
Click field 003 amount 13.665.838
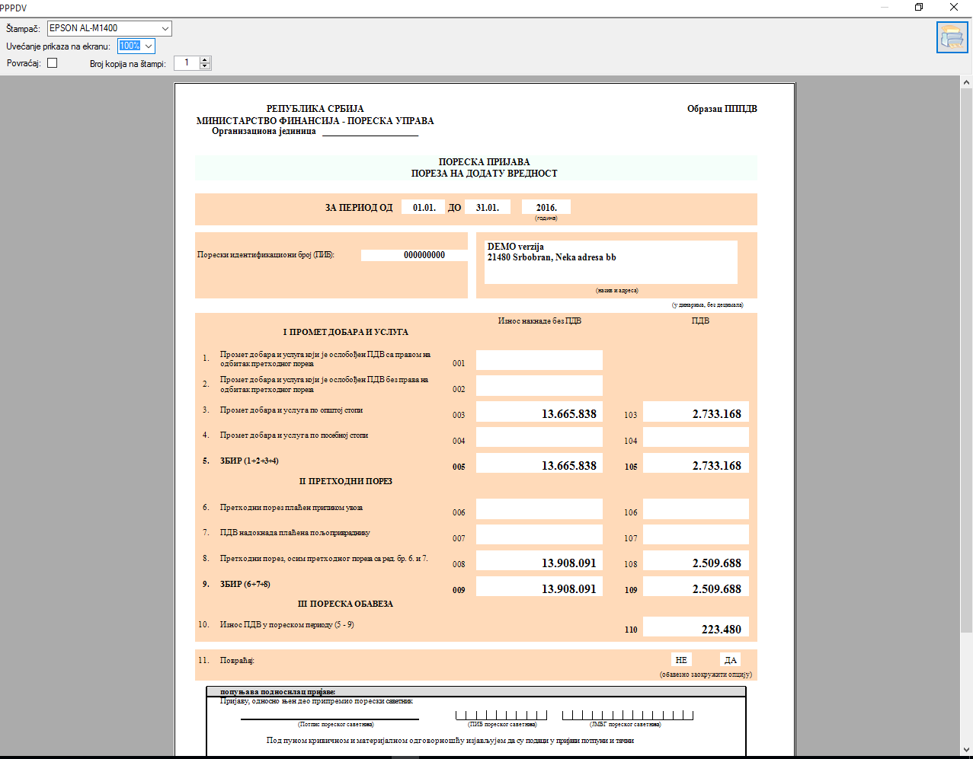click(539, 413)
